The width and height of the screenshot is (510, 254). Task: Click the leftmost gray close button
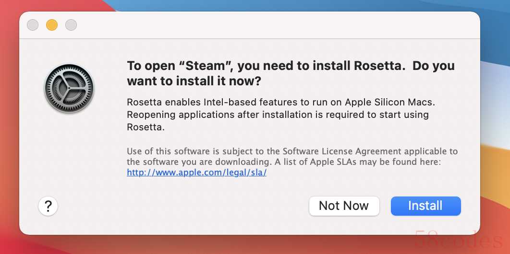[33, 25]
